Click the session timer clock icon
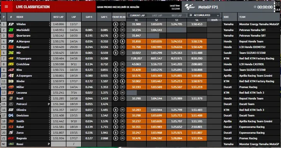 (255, 7)
